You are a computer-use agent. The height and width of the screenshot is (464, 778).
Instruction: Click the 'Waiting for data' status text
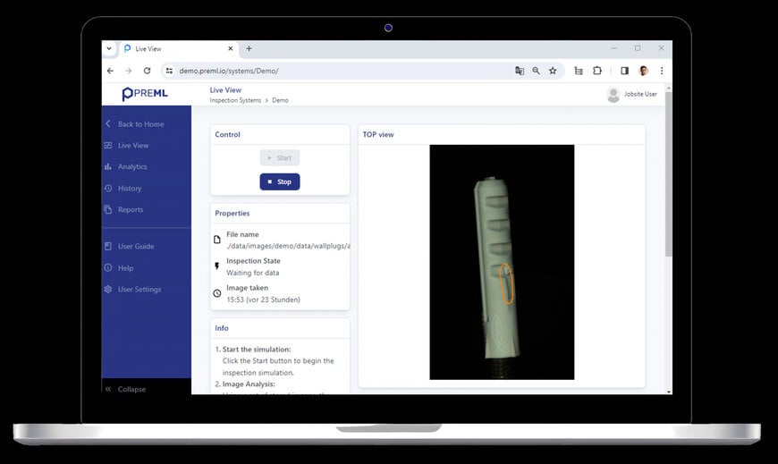(x=252, y=273)
